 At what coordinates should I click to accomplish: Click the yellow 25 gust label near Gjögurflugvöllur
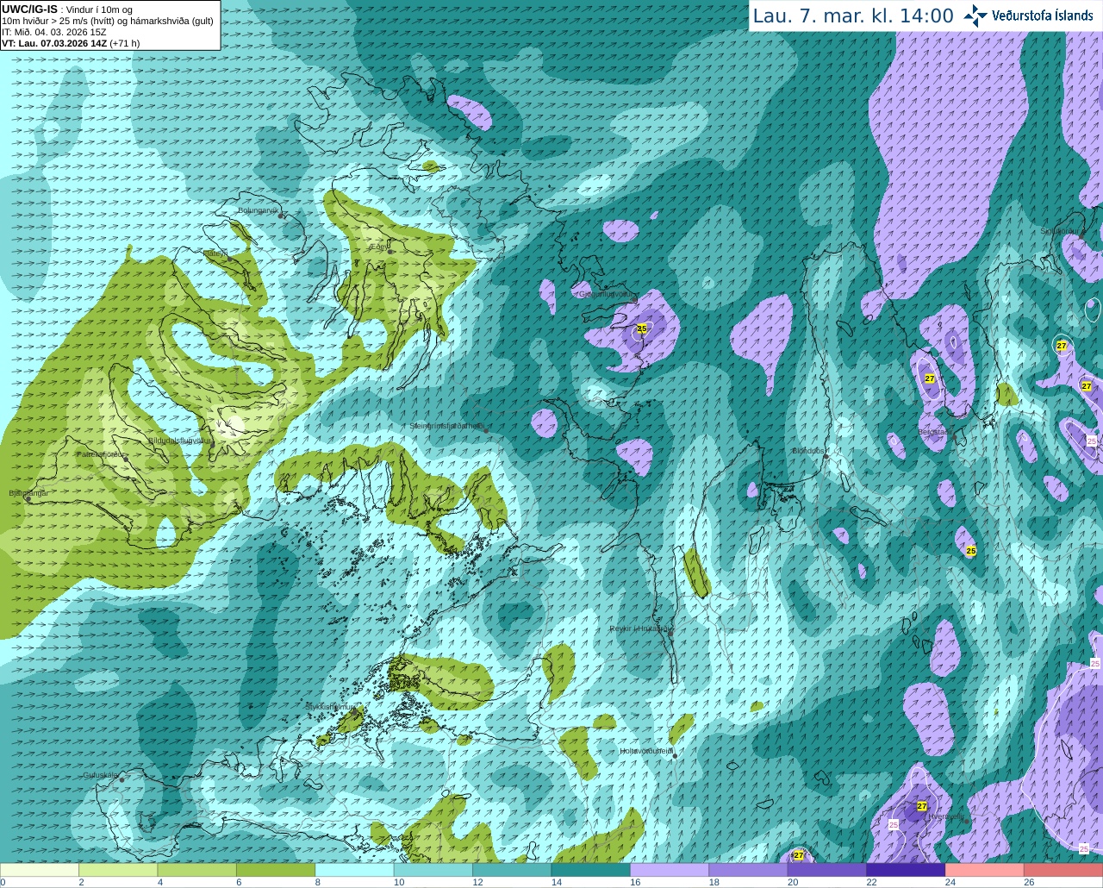pyautogui.click(x=642, y=329)
